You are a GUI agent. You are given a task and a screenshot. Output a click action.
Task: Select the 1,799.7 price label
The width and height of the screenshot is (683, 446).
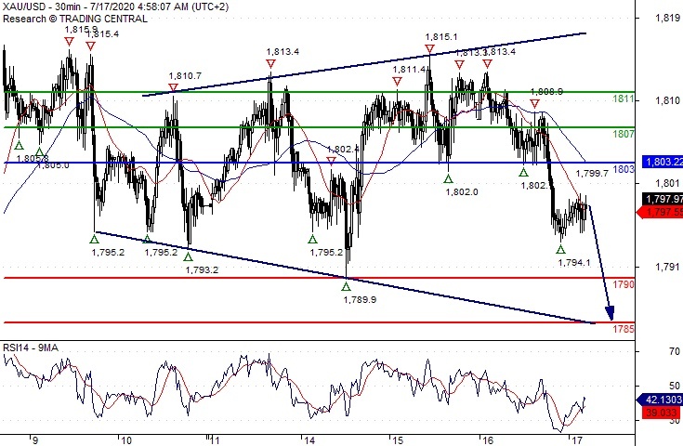click(592, 174)
